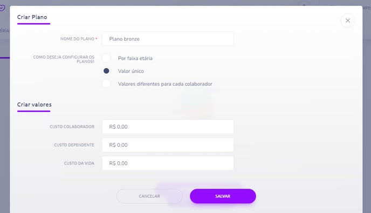
Task: Click the NOME DO PLANO field label
Action: pos(77,39)
